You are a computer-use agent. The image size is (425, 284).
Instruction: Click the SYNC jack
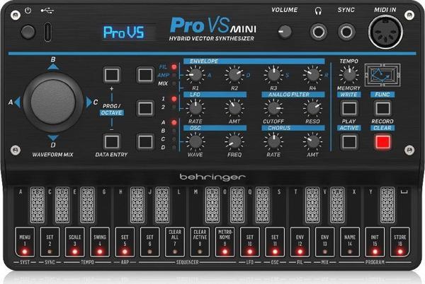click(x=346, y=32)
